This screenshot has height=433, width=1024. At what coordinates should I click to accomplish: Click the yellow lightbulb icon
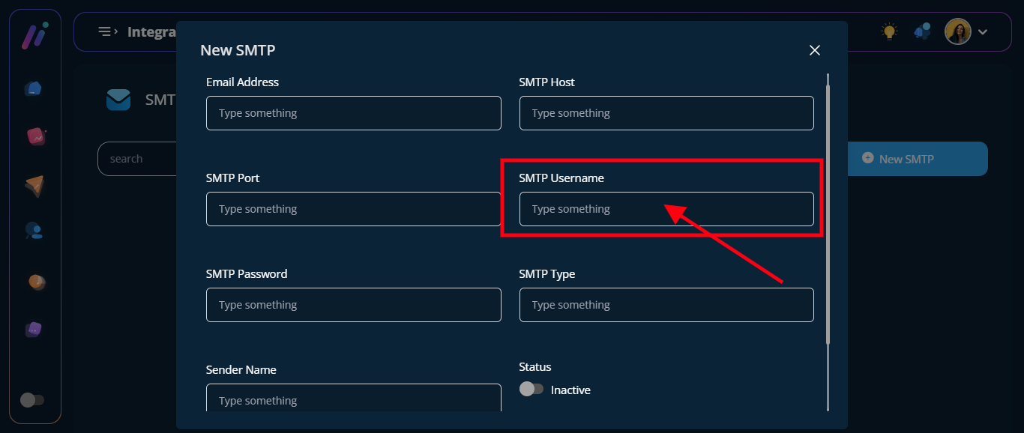coord(889,31)
